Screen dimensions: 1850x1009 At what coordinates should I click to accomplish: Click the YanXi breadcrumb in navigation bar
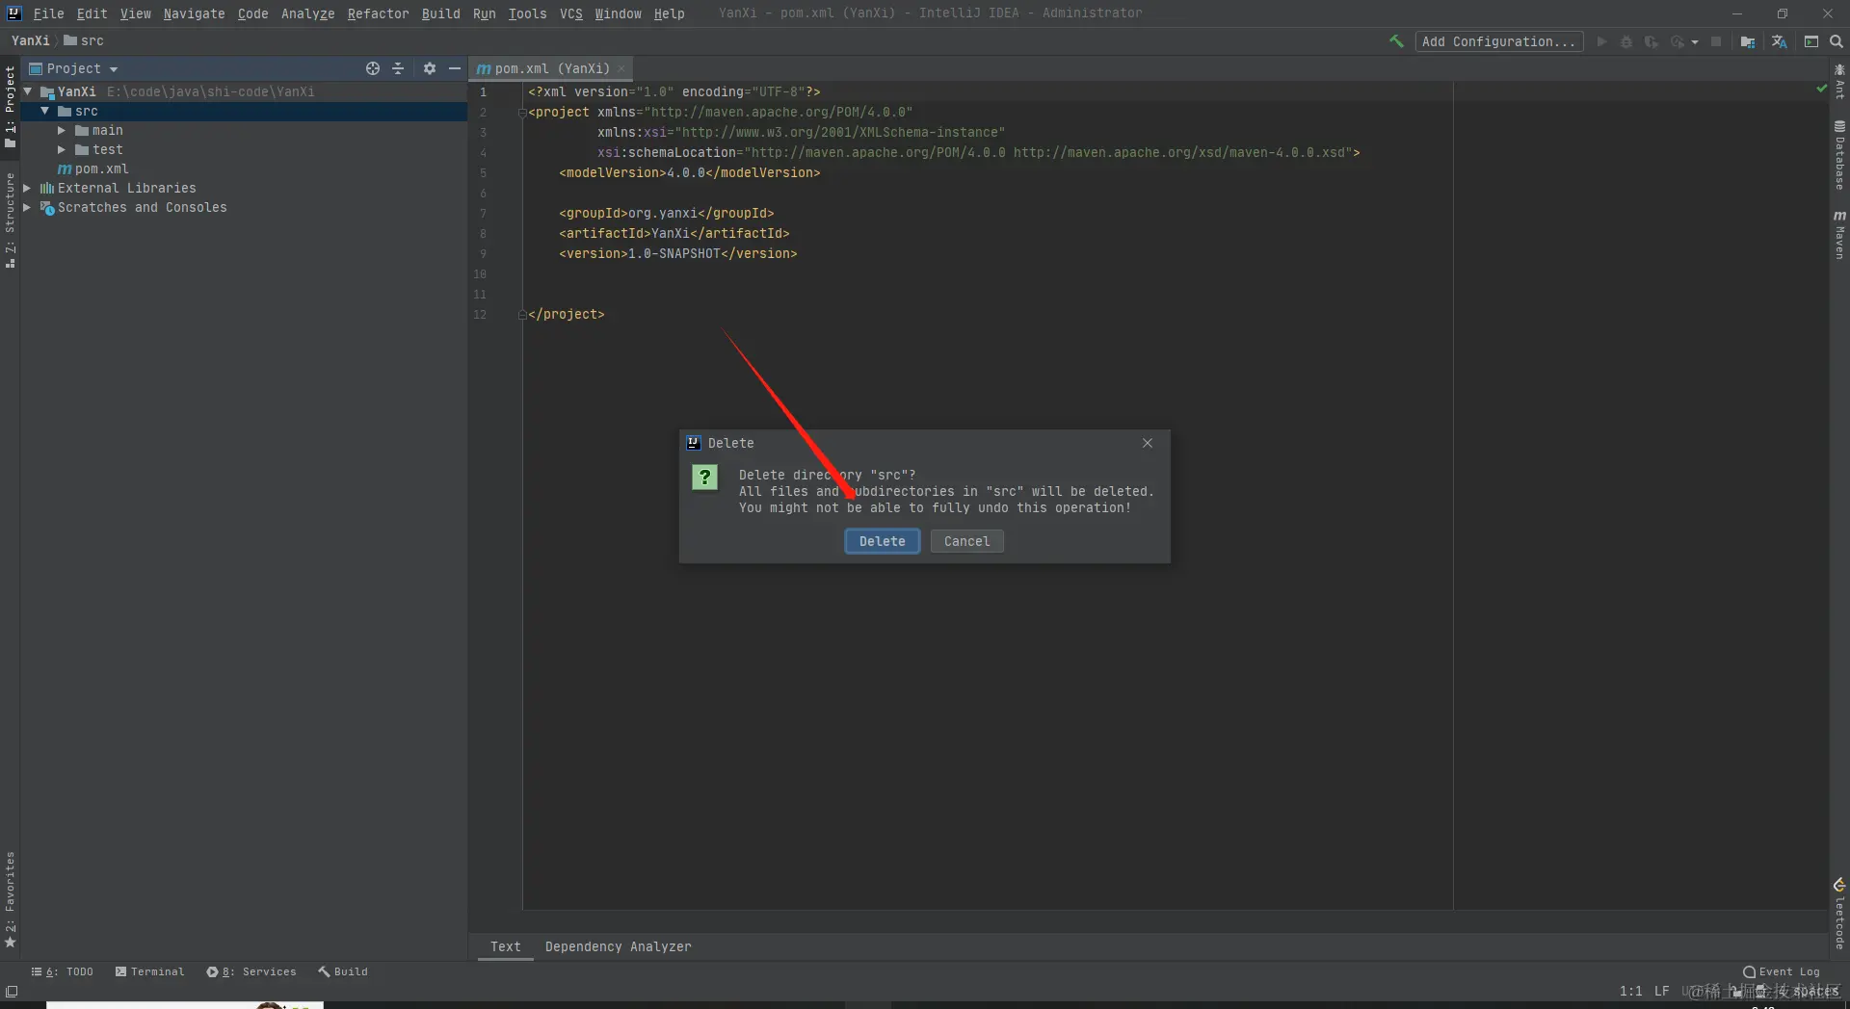(x=30, y=40)
